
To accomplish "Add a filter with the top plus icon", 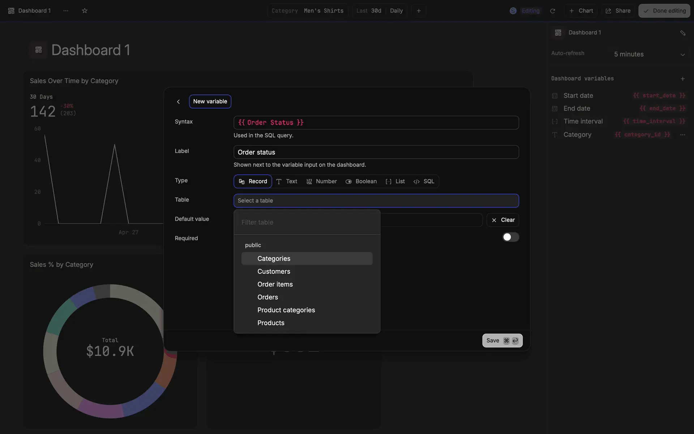I will (419, 11).
